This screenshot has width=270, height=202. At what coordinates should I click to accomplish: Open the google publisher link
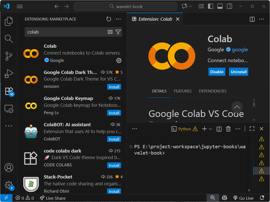(x=240, y=49)
